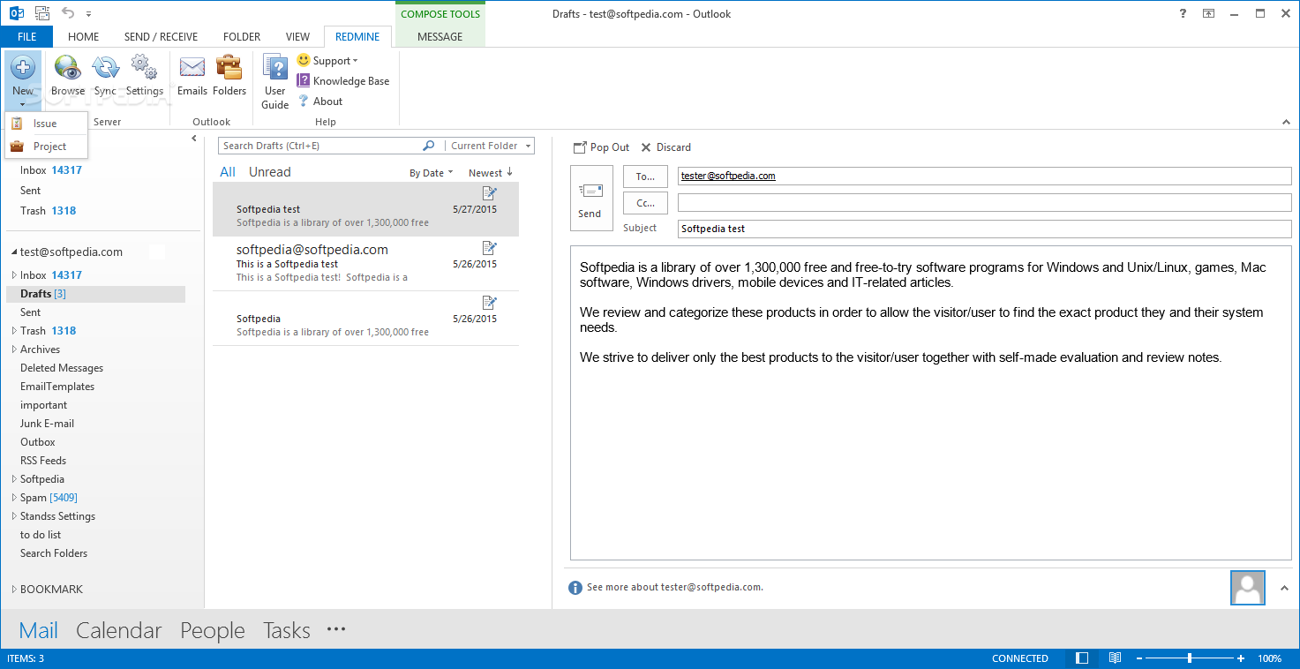1300x669 pixels.
Task: Open the Knowledge Base item
Action: click(343, 80)
